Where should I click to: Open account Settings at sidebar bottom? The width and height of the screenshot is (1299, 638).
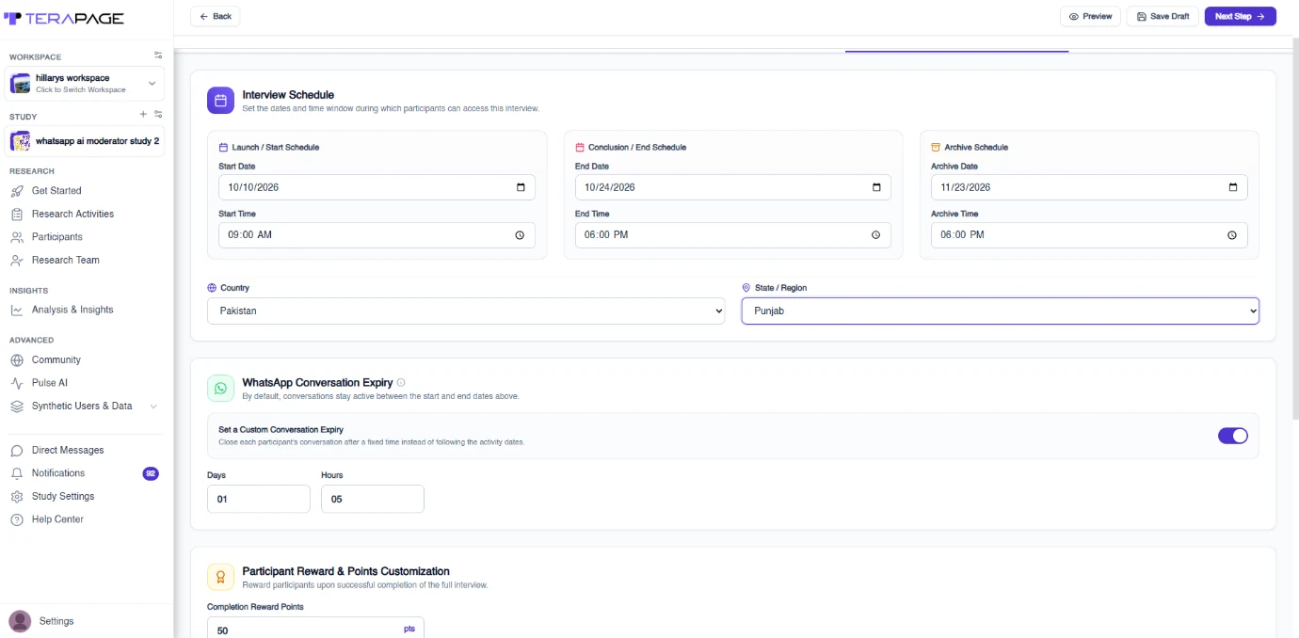coord(56,621)
